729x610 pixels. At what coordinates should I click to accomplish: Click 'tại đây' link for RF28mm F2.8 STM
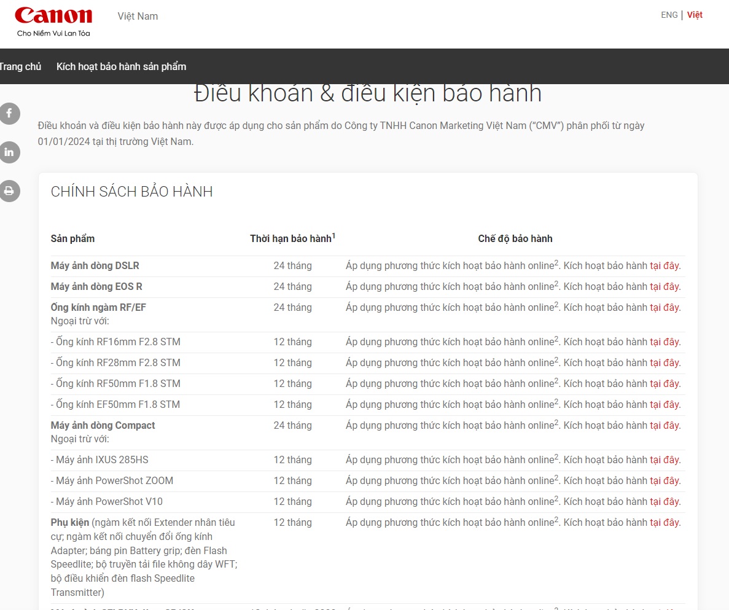(665, 362)
